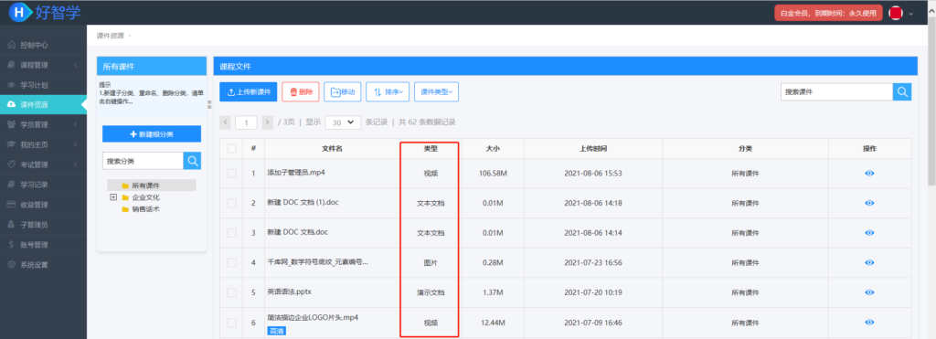The height and width of the screenshot is (339, 936).
Task: Click the page number input box
Action: (x=247, y=122)
